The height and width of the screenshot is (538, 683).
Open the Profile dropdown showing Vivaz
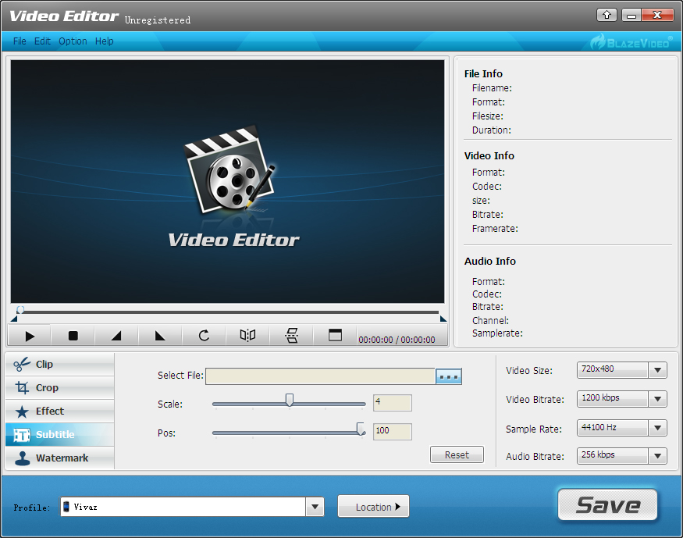pyautogui.click(x=315, y=507)
